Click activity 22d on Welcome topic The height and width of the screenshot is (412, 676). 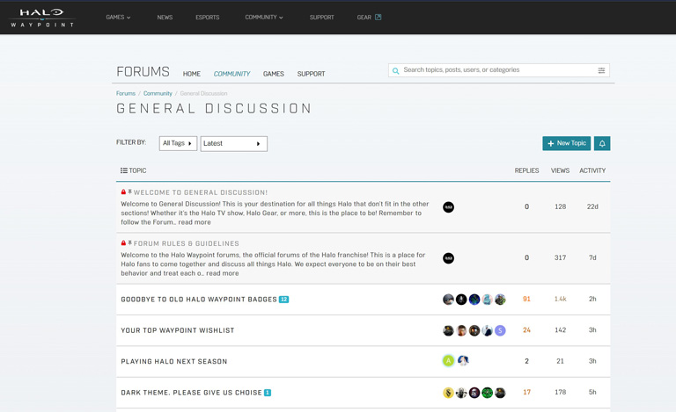coord(592,206)
